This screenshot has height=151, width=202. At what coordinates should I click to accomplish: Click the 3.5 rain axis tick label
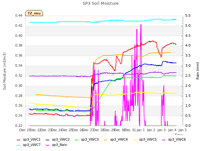[188, 56]
